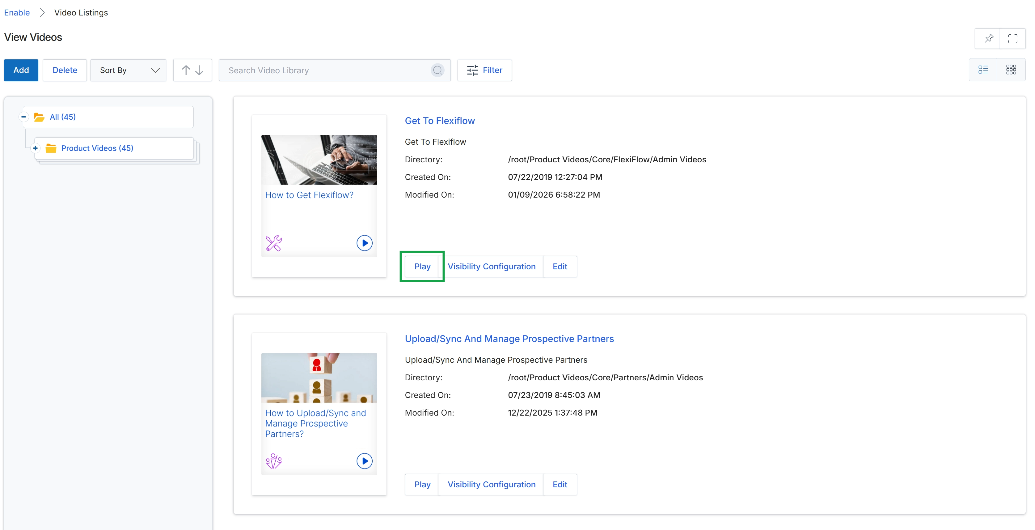The width and height of the screenshot is (1035, 530).
Task: Open the Sort By dropdown
Action: tap(128, 71)
